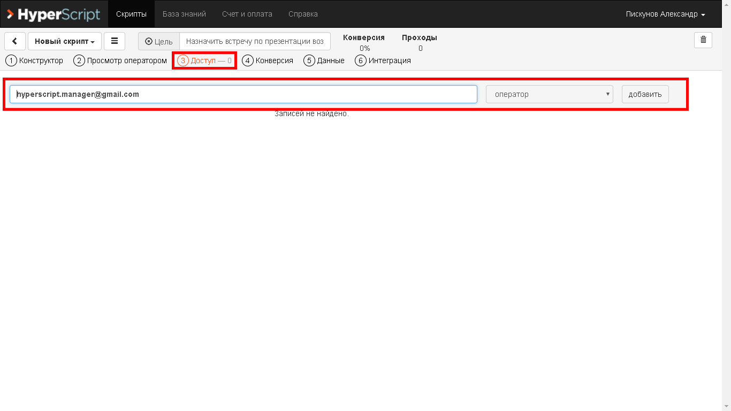Switch to the Интеграция tab
Image resolution: width=731 pixels, height=411 pixels.
(x=383, y=60)
